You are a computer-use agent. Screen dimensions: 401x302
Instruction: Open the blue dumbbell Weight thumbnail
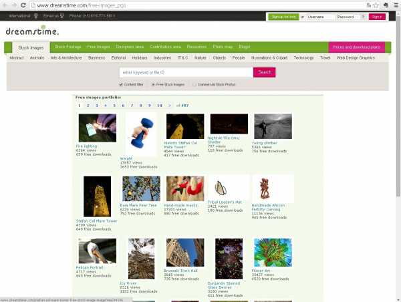point(141,134)
